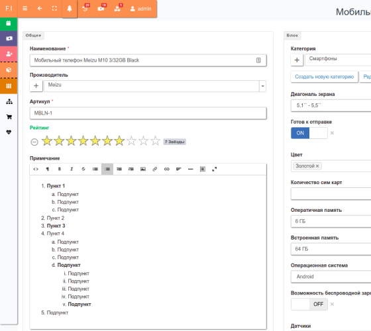The height and width of the screenshot is (331, 371).
Task: Add a new manufacturer with the plus button
Action: [36, 86]
